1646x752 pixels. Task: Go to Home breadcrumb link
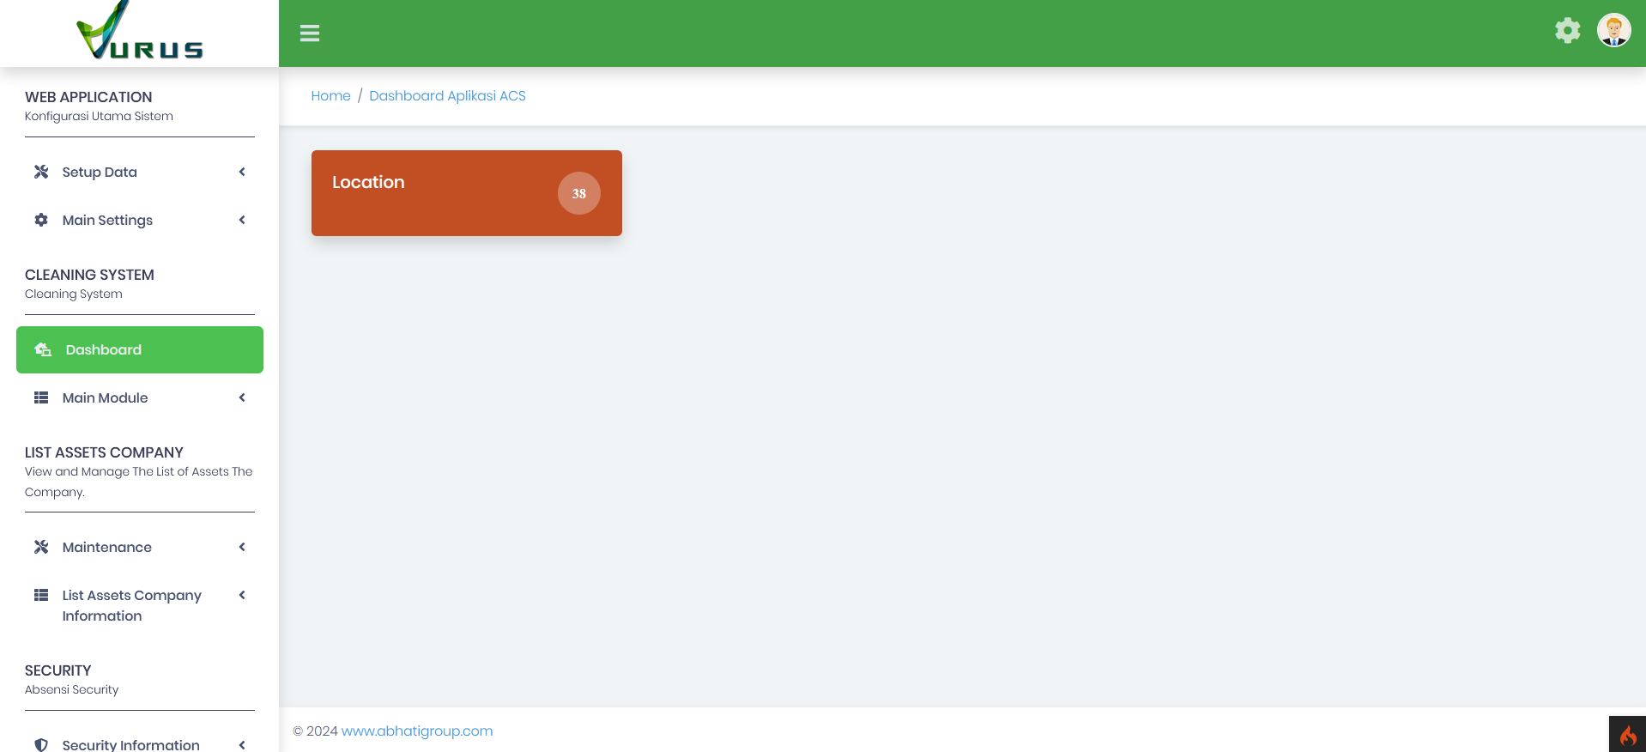(x=330, y=95)
